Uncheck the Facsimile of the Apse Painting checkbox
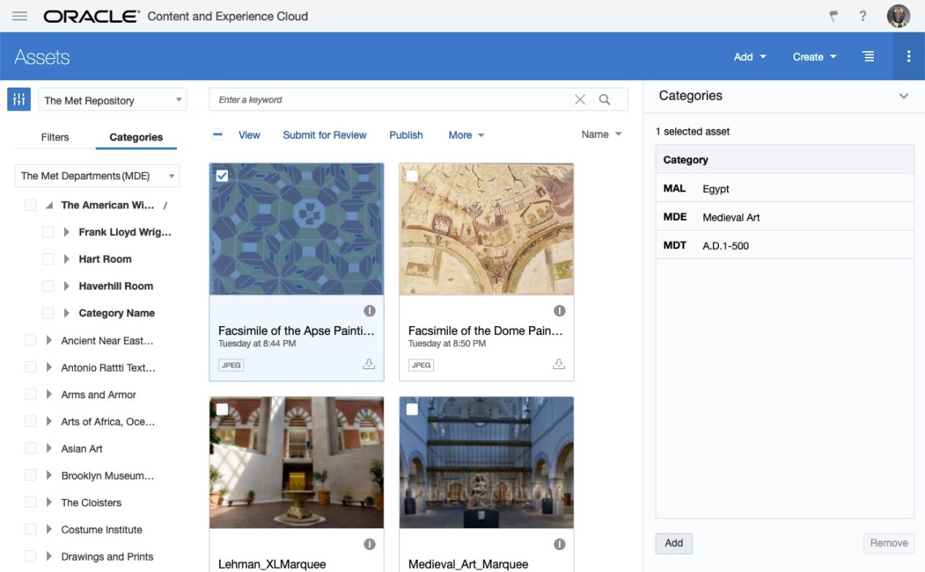The height and width of the screenshot is (572, 925). 222,176
